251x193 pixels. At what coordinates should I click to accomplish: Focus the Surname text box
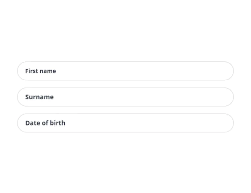point(125,97)
